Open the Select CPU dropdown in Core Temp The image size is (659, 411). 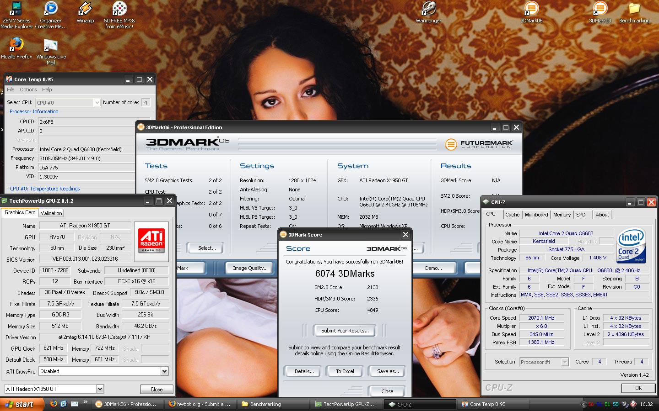click(x=97, y=102)
